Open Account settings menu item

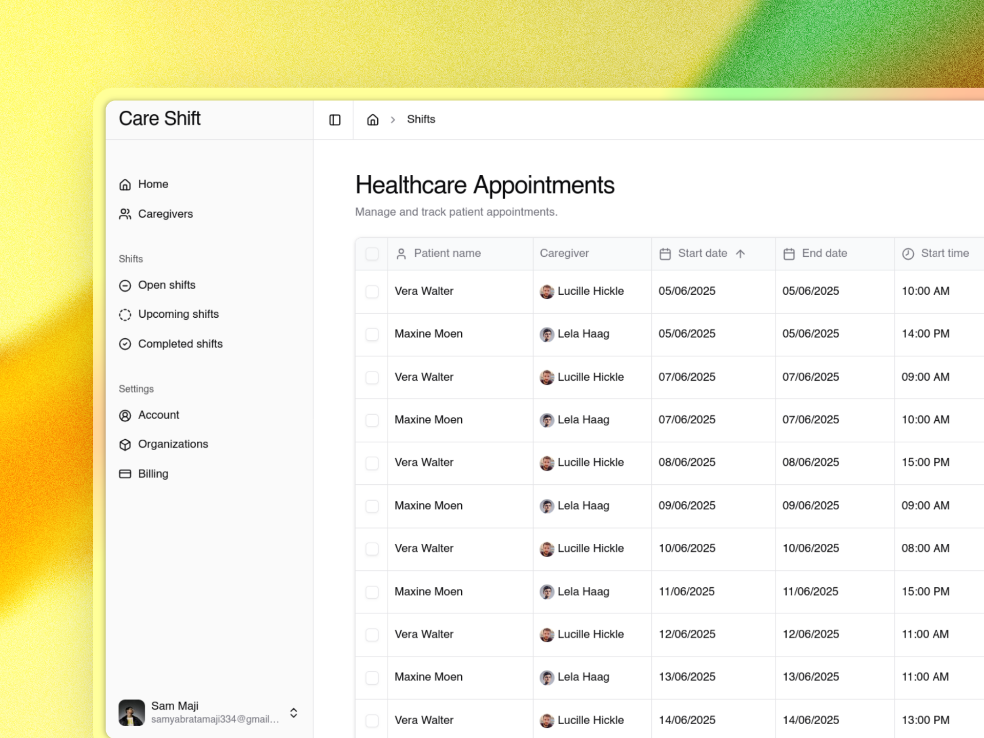(x=158, y=415)
